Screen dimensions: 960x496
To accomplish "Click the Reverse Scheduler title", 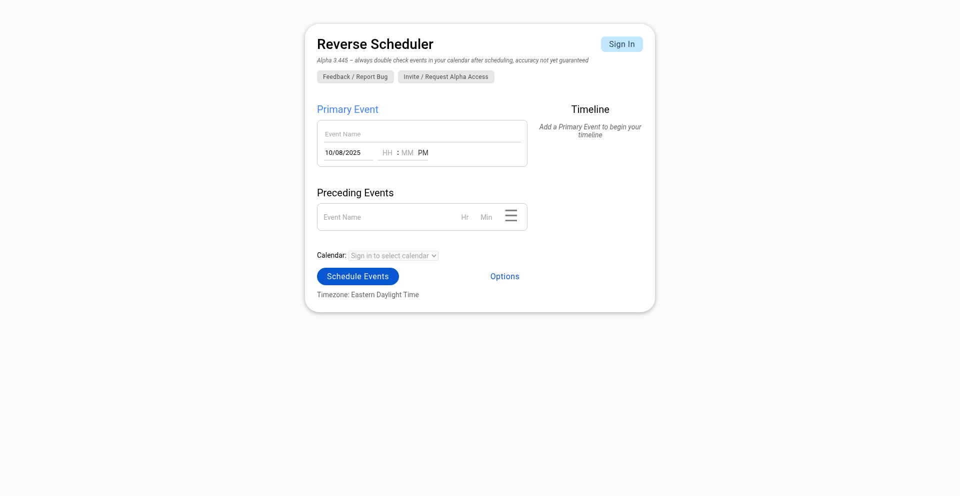I will 375,44.
